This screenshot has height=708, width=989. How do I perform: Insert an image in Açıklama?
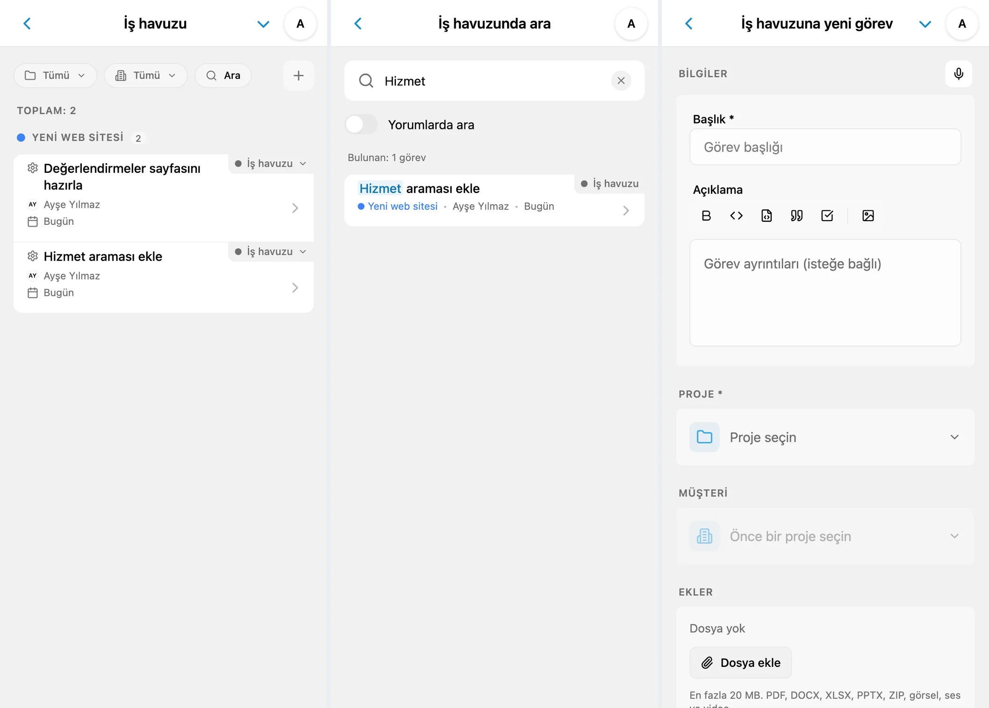(867, 215)
